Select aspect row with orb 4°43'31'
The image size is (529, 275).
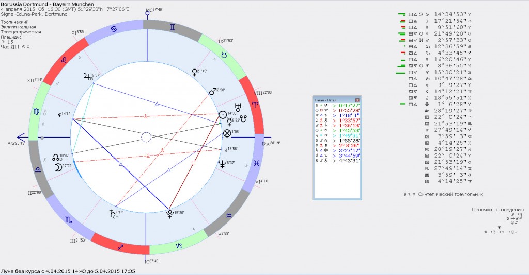tap(337, 161)
